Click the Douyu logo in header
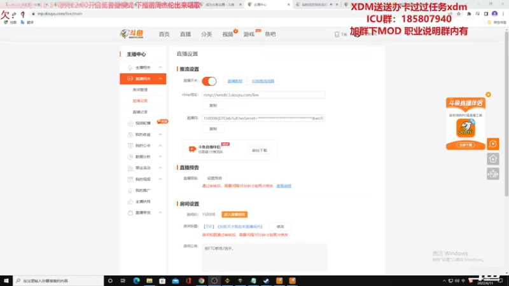509x286 pixels. click(x=132, y=34)
